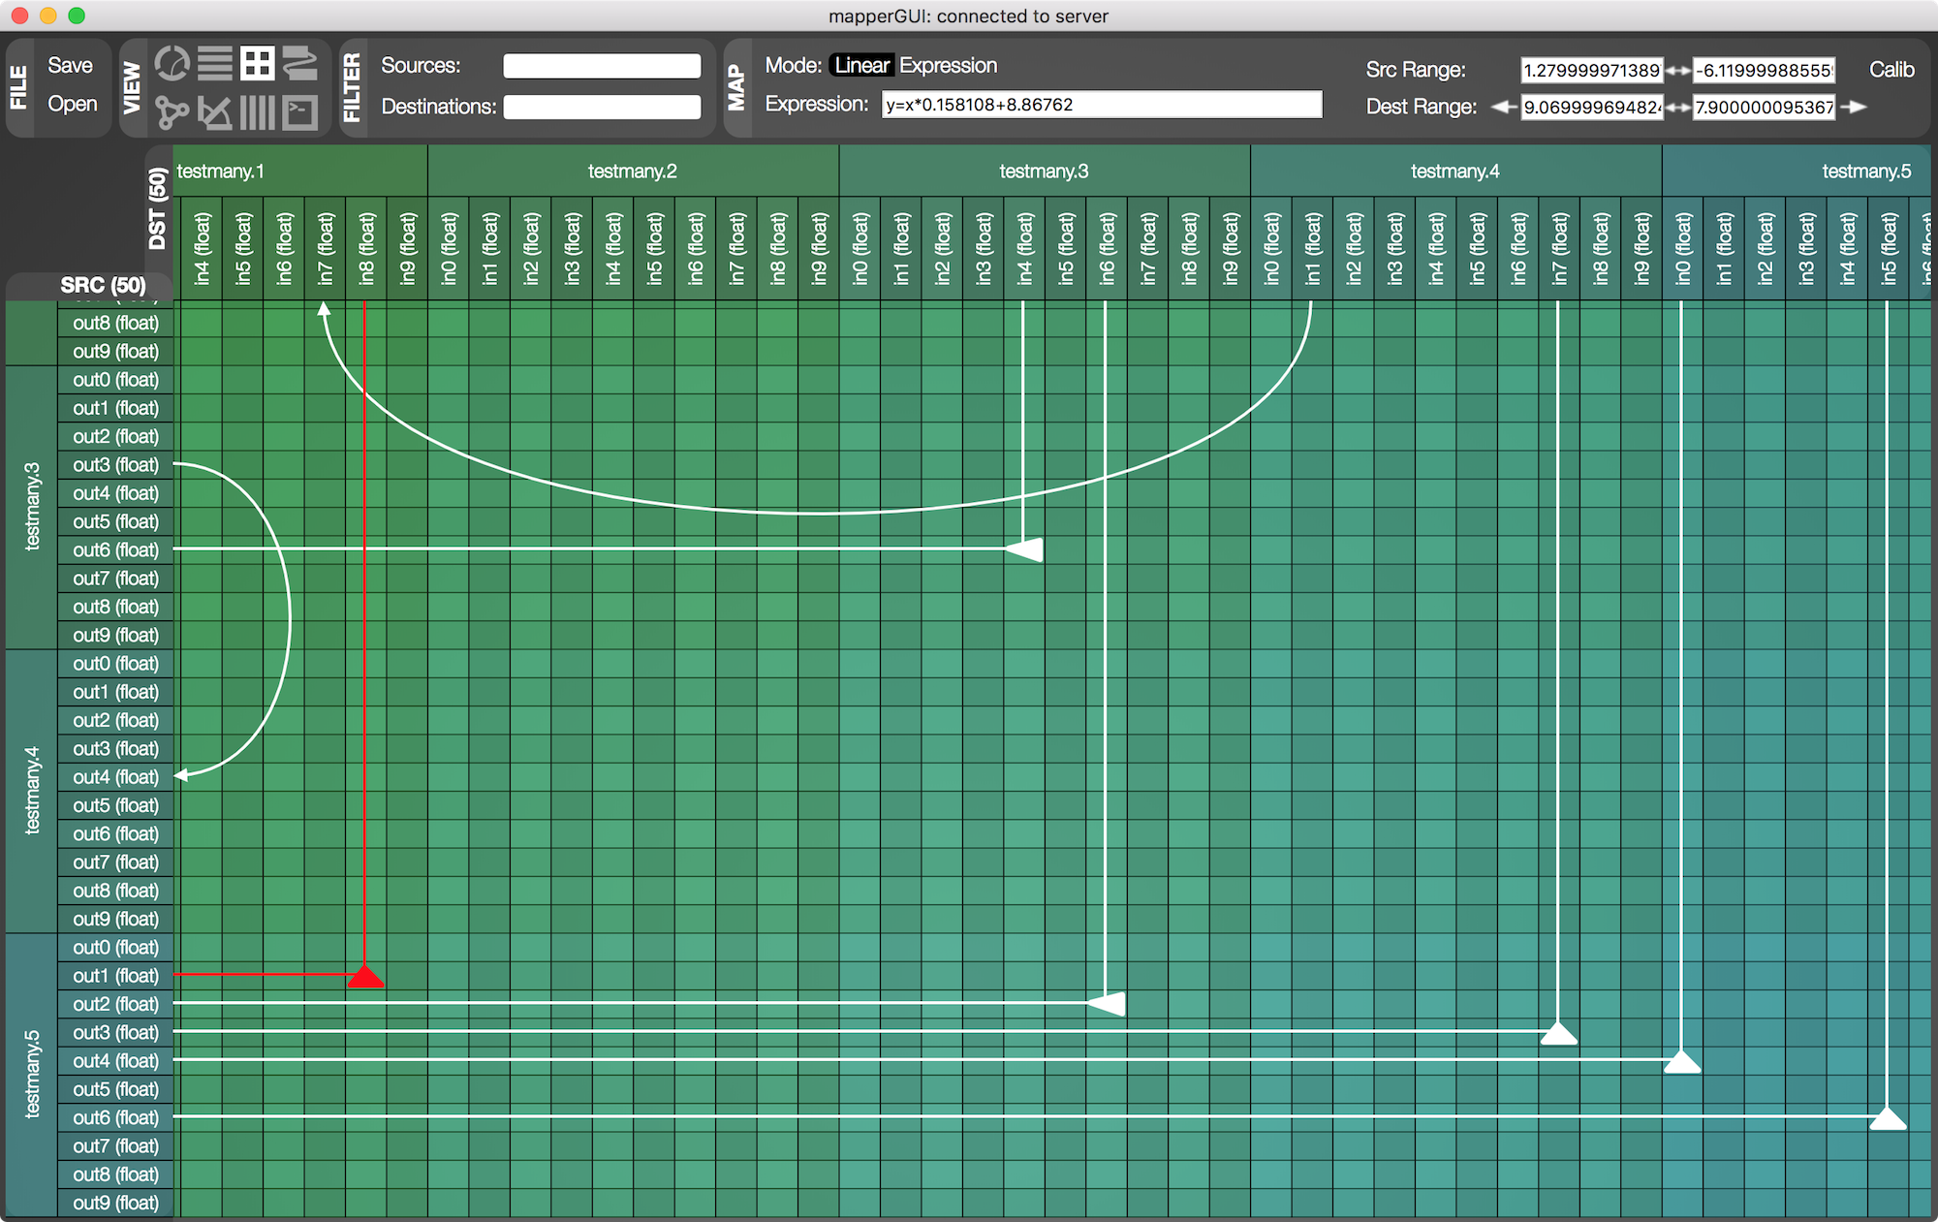Select the grid view icon

(258, 64)
